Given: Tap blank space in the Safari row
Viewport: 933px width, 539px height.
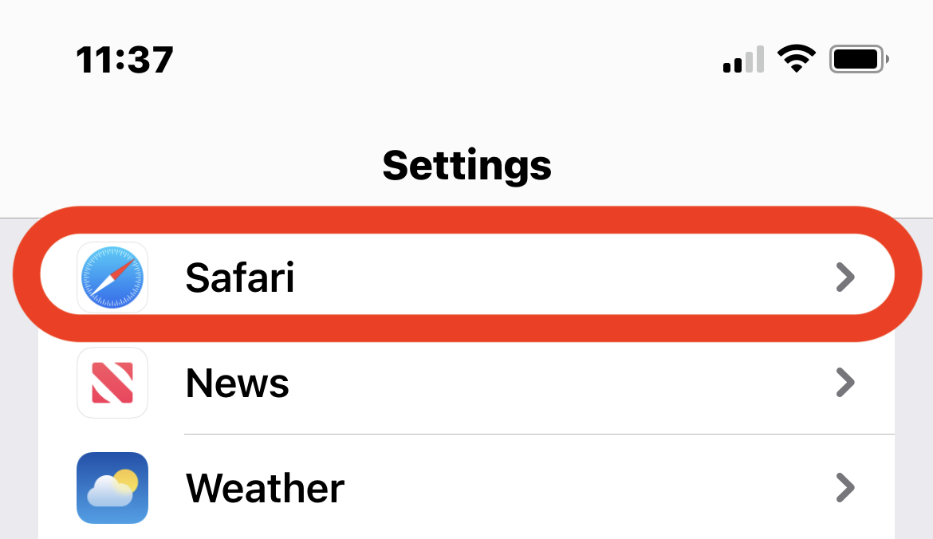Looking at the screenshot, I should pyautogui.click(x=558, y=277).
